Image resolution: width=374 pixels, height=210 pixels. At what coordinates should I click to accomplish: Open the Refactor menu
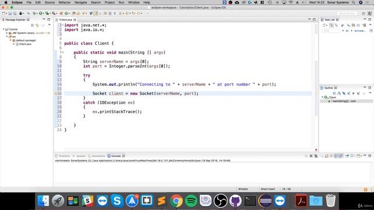pyautogui.click(x=64, y=2)
